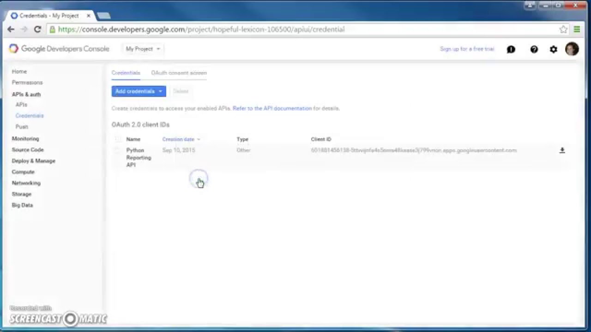The image size is (591, 332).
Task: Reload the page with refresh icon
Action: click(38, 29)
